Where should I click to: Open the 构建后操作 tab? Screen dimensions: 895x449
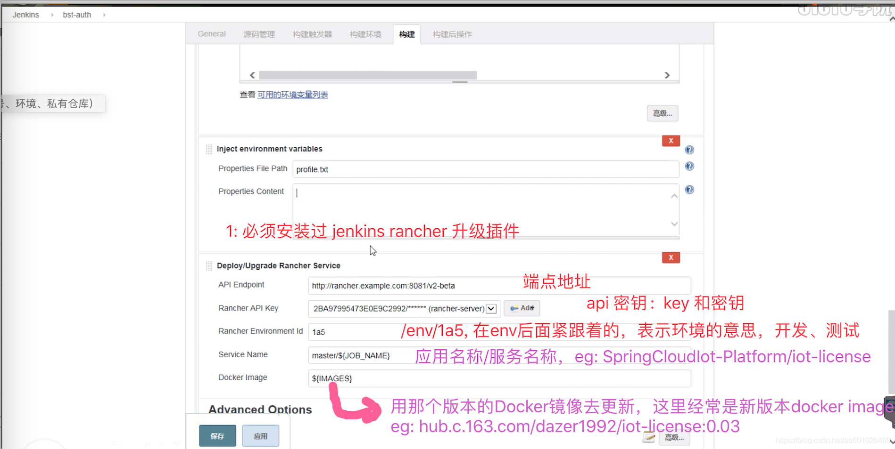[x=452, y=34]
